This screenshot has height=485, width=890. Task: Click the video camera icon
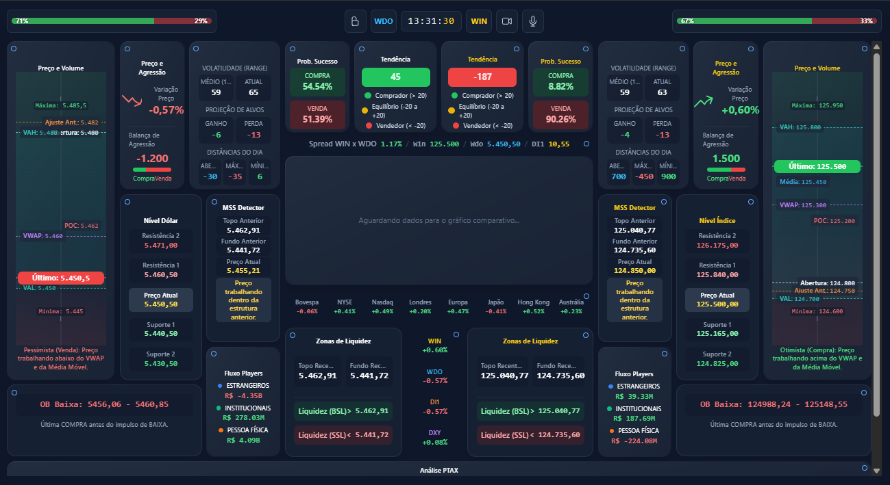point(507,21)
